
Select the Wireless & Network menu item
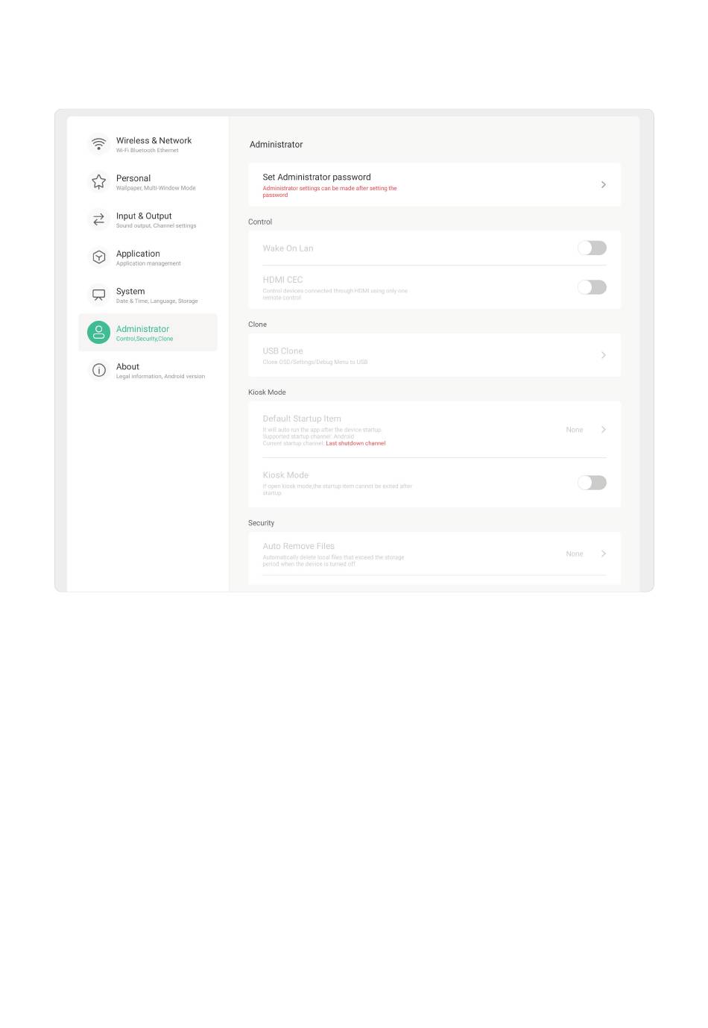[x=148, y=143]
